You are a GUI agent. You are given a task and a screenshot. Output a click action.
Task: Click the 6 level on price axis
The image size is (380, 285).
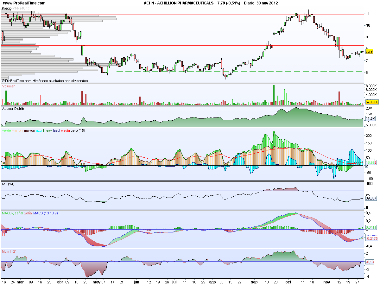pyautogui.click(x=367, y=73)
